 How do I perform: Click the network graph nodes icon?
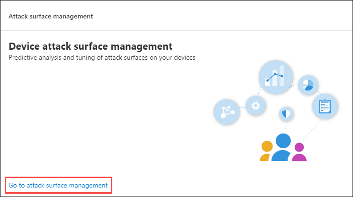[226, 112]
